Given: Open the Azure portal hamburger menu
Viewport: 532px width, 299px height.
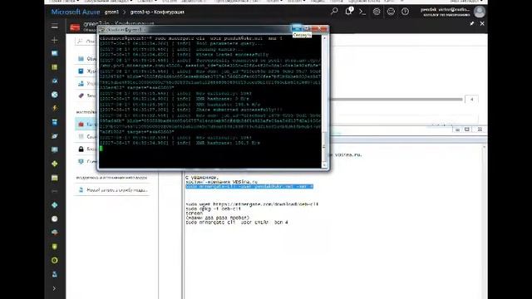Looking at the screenshot, I should coord(54,26).
